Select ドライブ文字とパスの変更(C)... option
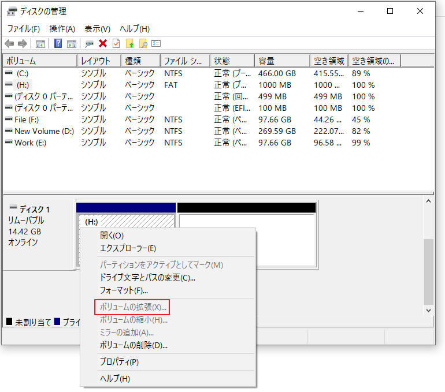Viewport: 445px width, 392px height. (x=147, y=278)
